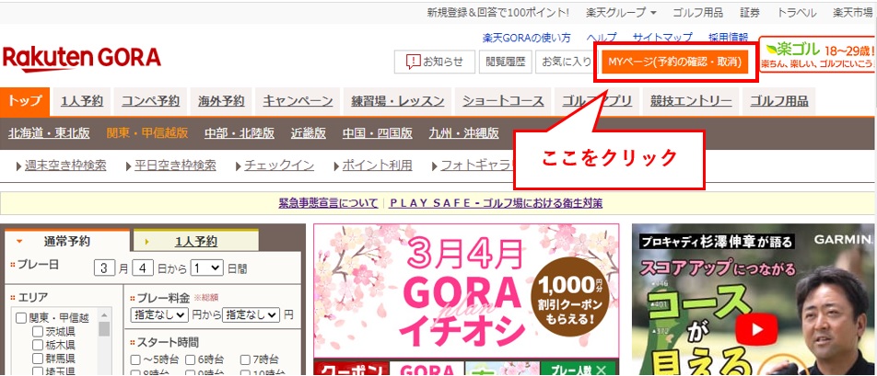
Task: Click the GARMIN logo on the video
Action: tap(843, 239)
